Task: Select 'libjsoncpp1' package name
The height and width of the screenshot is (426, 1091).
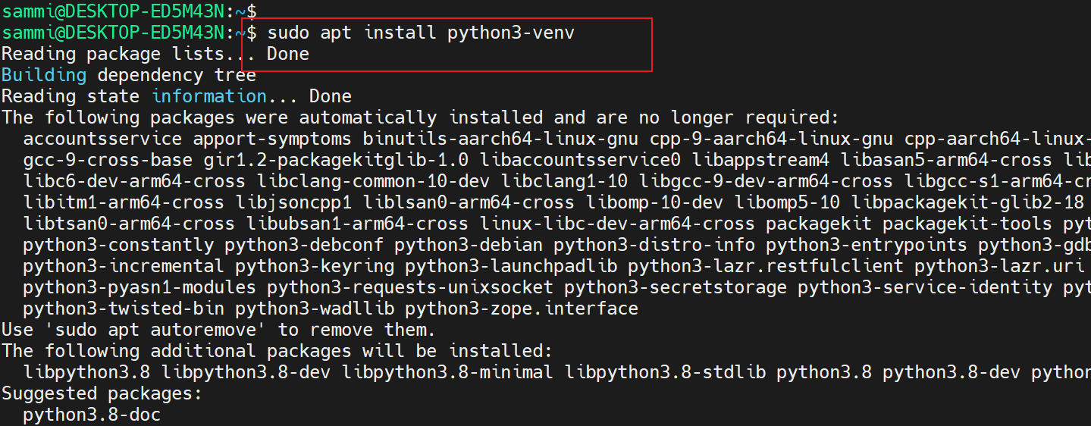Action: pos(293,202)
